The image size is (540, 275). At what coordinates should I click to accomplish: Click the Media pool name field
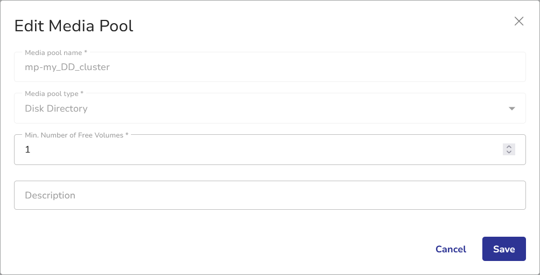coord(269,67)
